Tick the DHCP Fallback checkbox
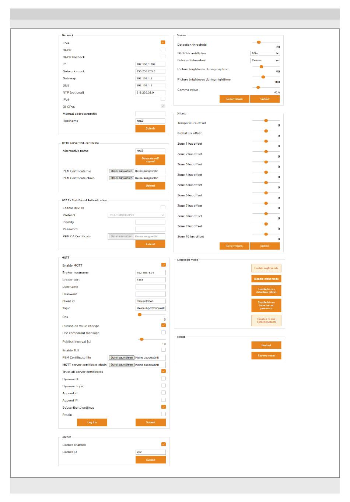This screenshot has width=350, height=502. tap(163, 56)
